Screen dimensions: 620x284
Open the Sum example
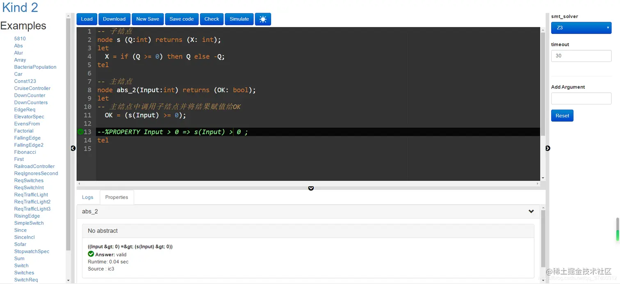19,259
